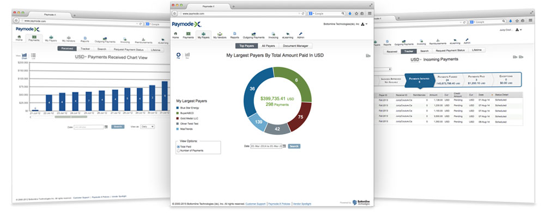Open the date calendar picker icon

284,146
